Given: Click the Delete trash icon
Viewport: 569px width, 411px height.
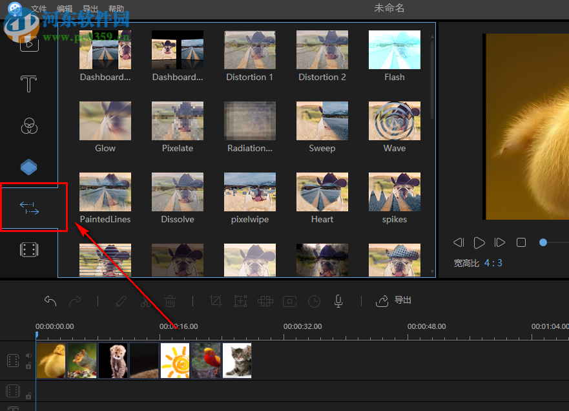Looking at the screenshot, I should [170, 301].
